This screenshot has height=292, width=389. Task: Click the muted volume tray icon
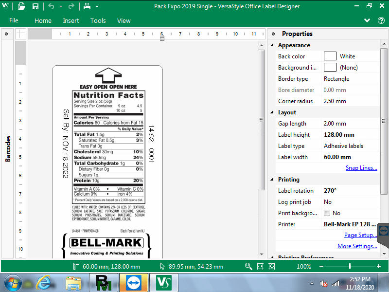point(324,283)
